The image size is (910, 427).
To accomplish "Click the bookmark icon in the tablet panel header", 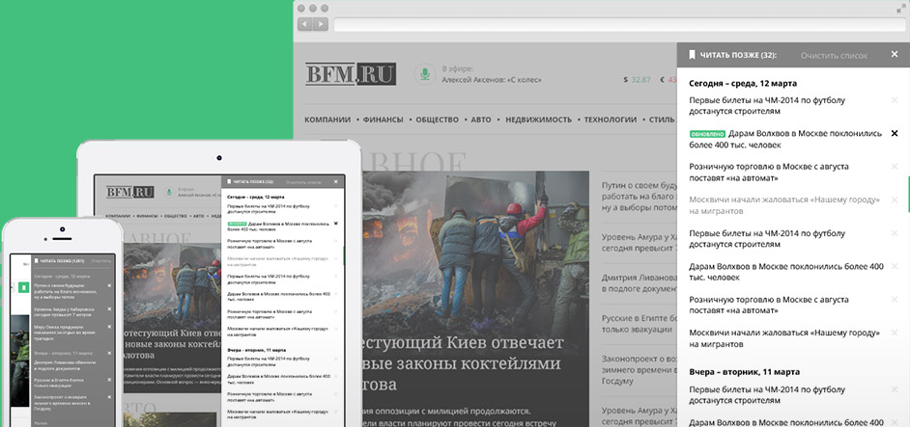I will pyautogui.click(x=229, y=181).
